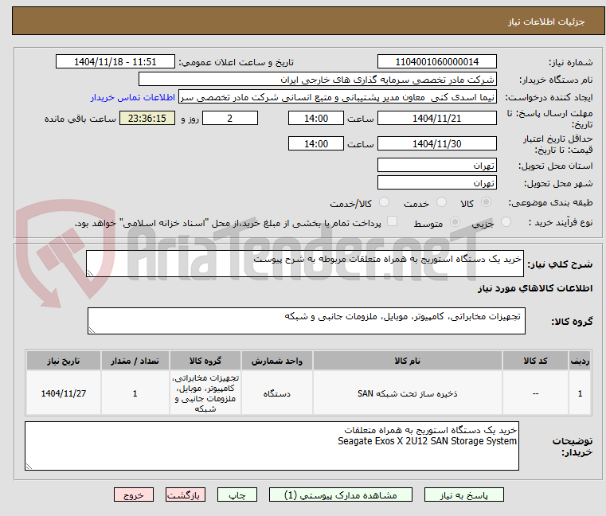Click the چاپ print button
This screenshot has height=516, width=606.
[237, 494]
